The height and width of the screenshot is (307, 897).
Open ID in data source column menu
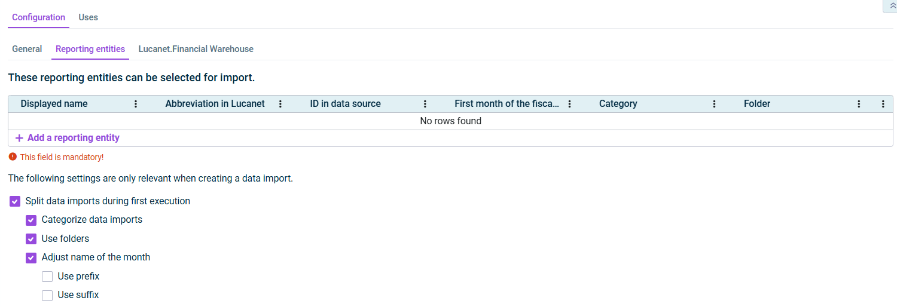point(425,104)
